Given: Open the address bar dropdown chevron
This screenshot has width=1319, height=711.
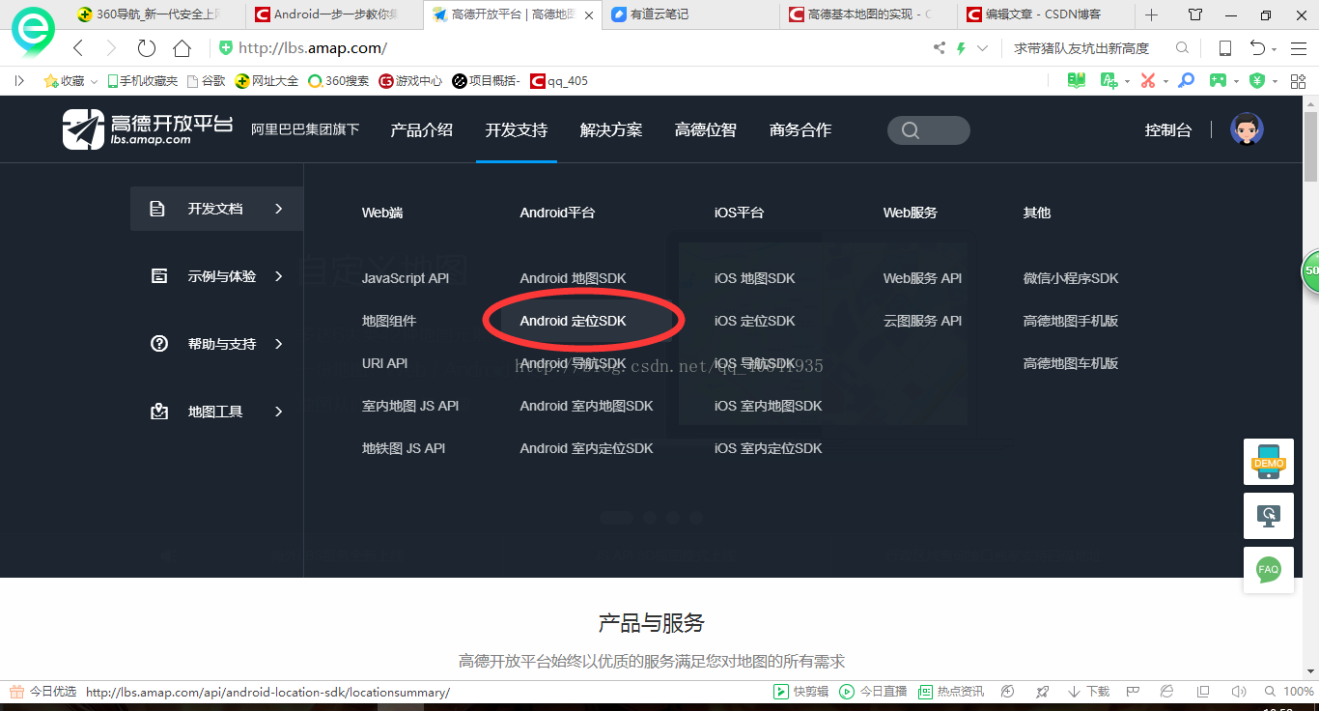Looking at the screenshot, I should tap(983, 48).
